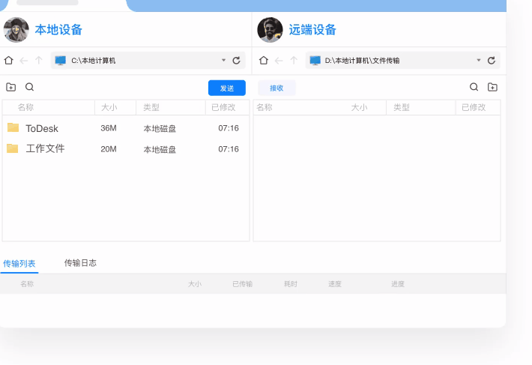
Task: Select the 工作文件 folder icon
Action: tap(13, 148)
